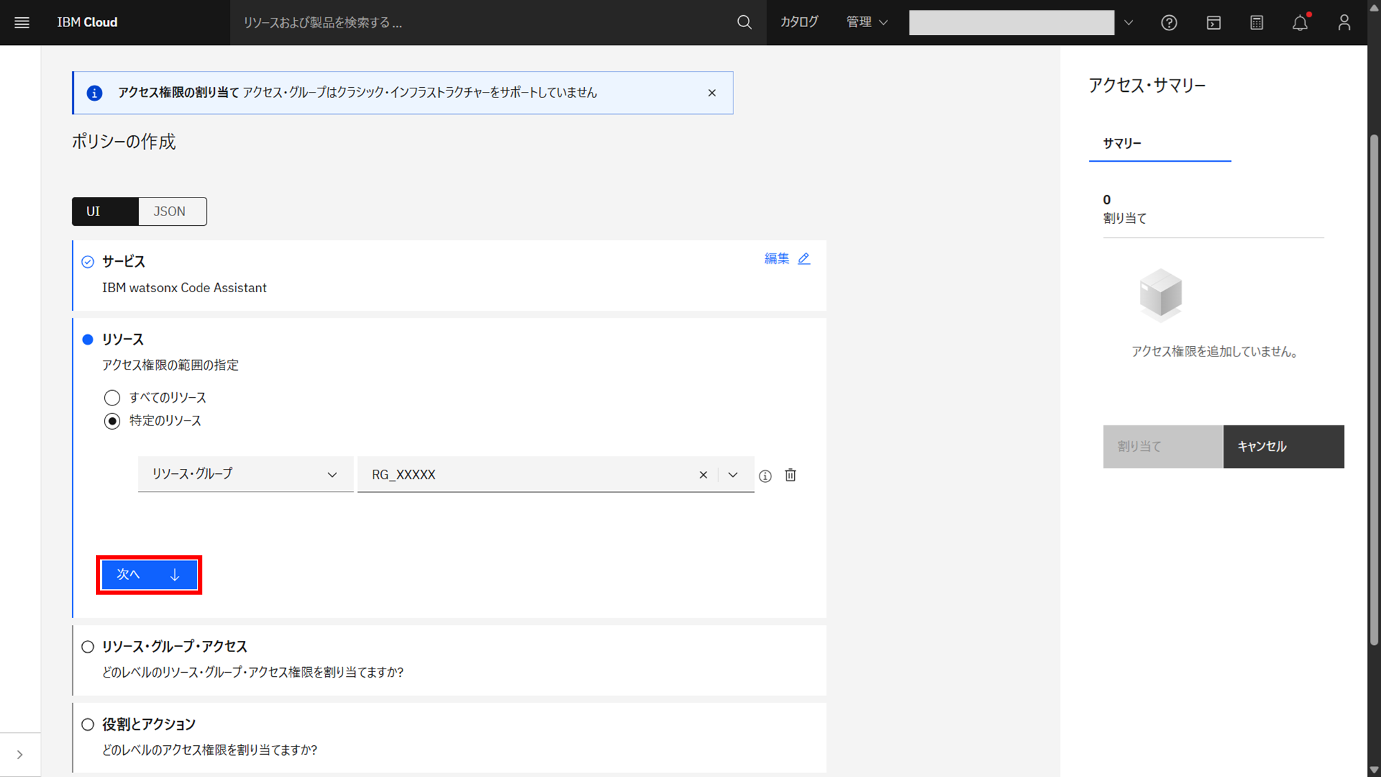This screenshot has width=1381, height=777.
Task: Open the cost estimator calculator icon
Action: [1257, 23]
